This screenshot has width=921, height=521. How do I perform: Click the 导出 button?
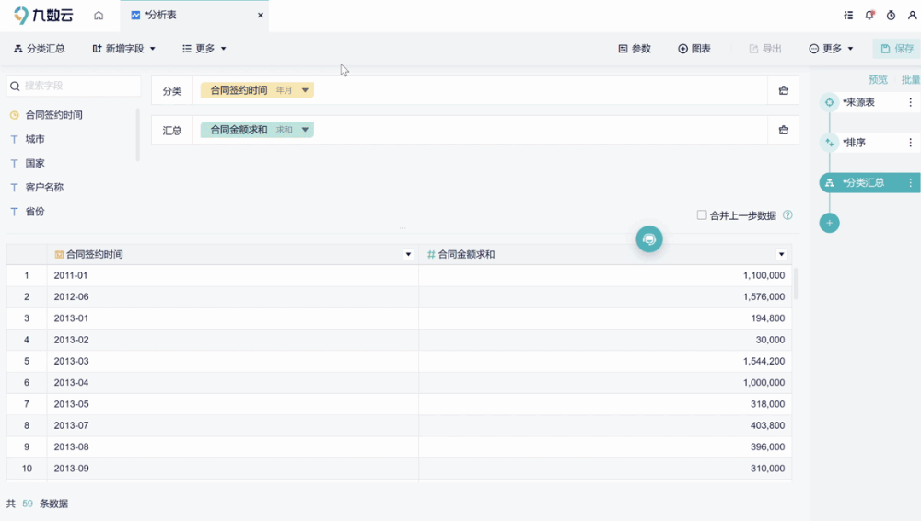[766, 48]
